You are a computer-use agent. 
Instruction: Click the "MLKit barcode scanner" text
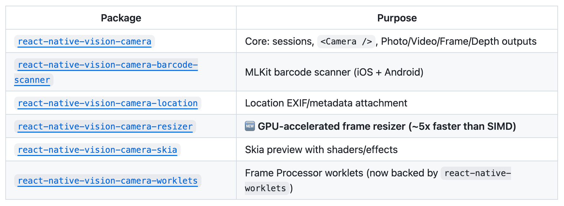(298, 72)
